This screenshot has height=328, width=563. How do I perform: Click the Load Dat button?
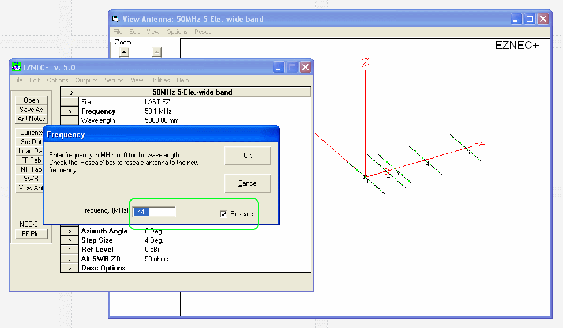[29, 151]
